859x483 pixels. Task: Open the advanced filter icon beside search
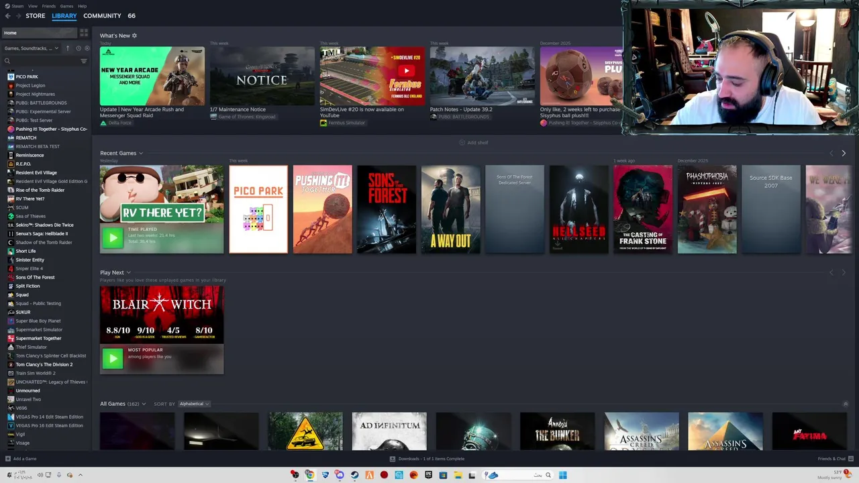pyautogui.click(x=84, y=61)
